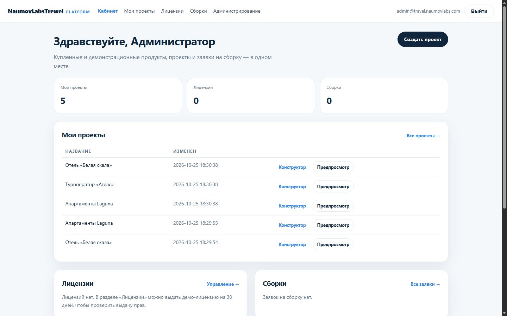Viewport: 507px width, 316px height.
Task: Click the scrollbar's down arrow
Action: click(504, 313)
